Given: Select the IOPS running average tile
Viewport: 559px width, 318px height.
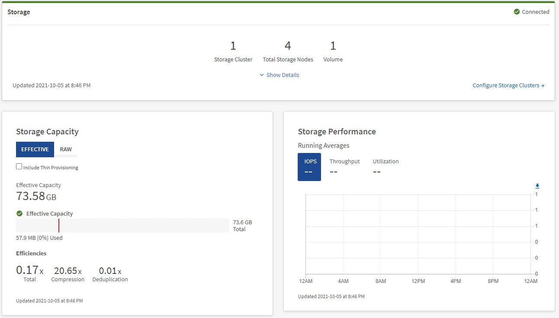Looking at the screenshot, I should pyautogui.click(x=309, y=167).
